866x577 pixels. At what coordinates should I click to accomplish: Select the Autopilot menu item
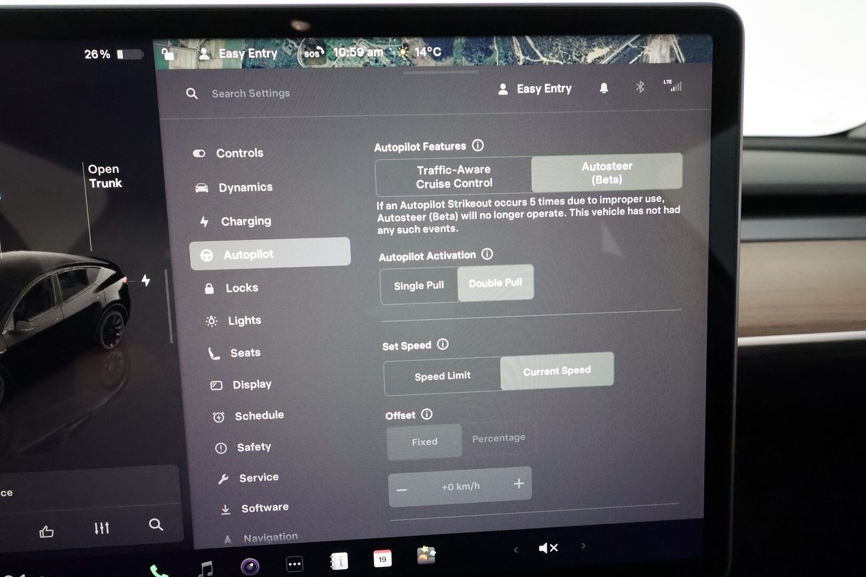click(270, 253)
